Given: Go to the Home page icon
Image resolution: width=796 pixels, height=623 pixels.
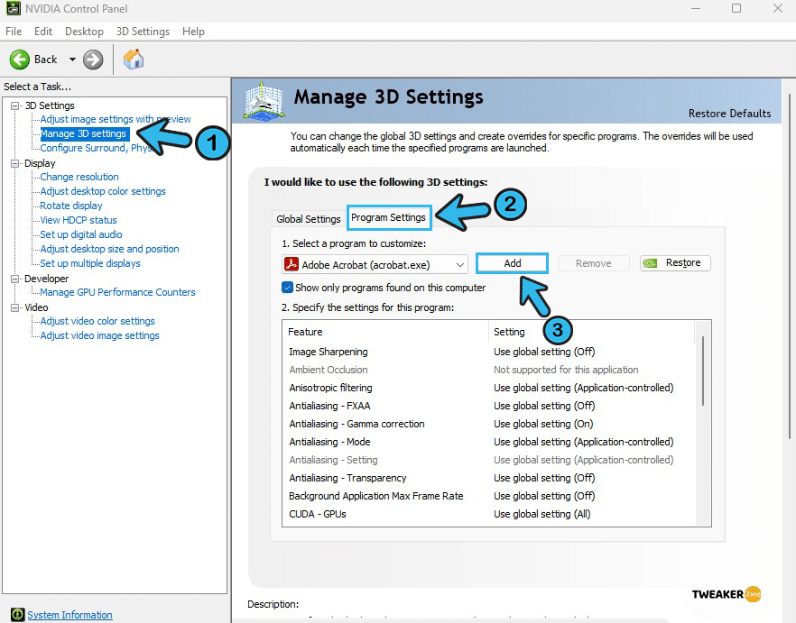Looking at the screenshot, I should 134,60.
